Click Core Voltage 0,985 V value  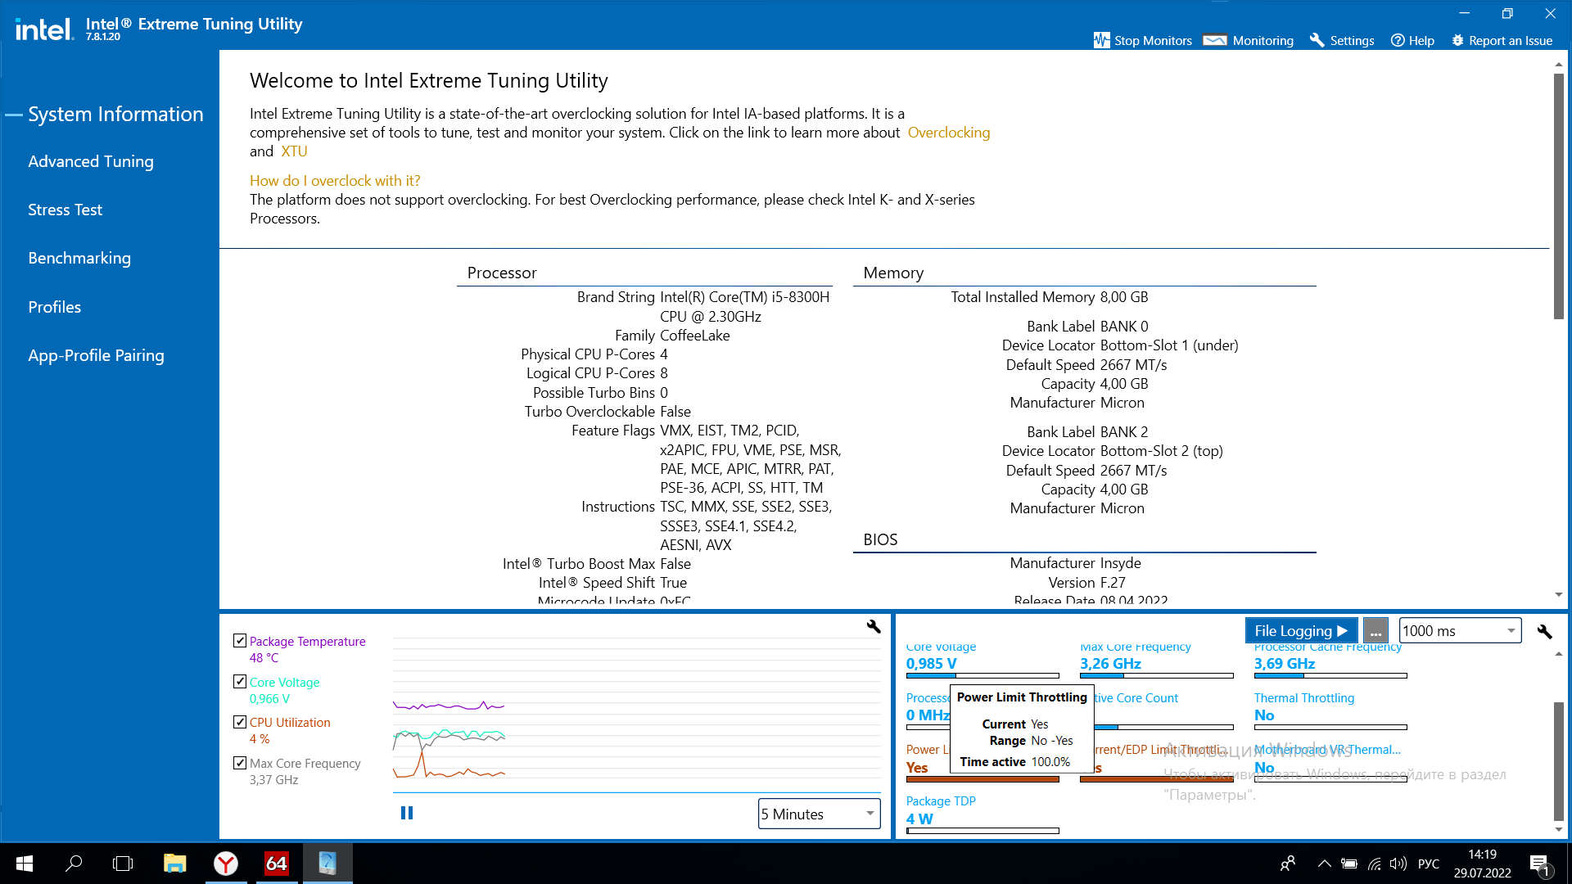[931, 664]
